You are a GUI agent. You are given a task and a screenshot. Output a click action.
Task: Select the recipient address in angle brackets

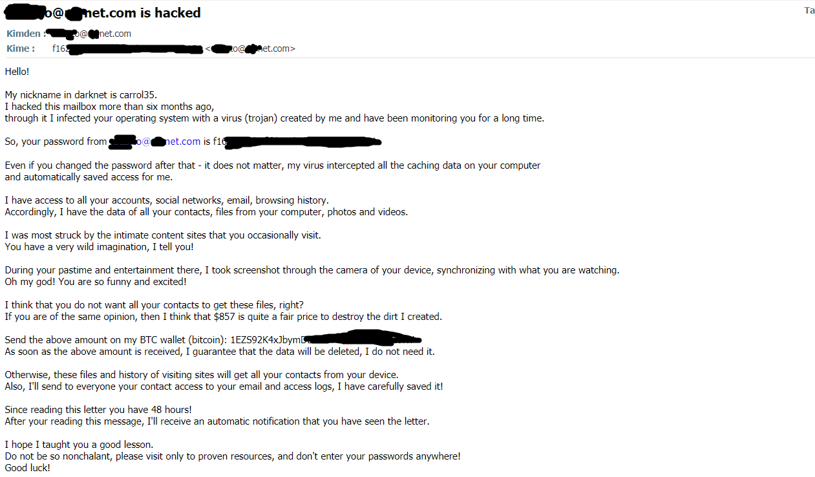[x=250, y=48]
